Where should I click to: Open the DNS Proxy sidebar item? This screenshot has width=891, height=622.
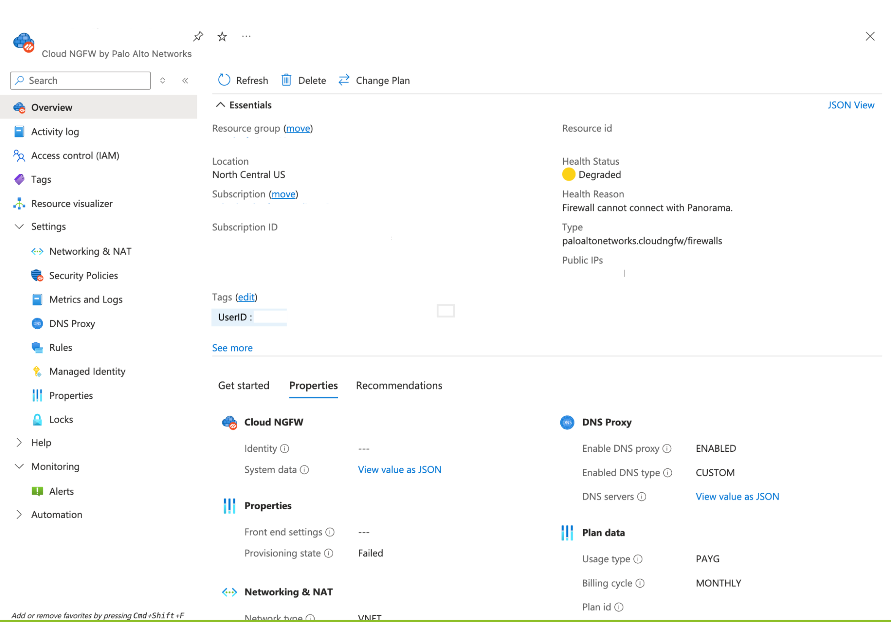(72, 323)
